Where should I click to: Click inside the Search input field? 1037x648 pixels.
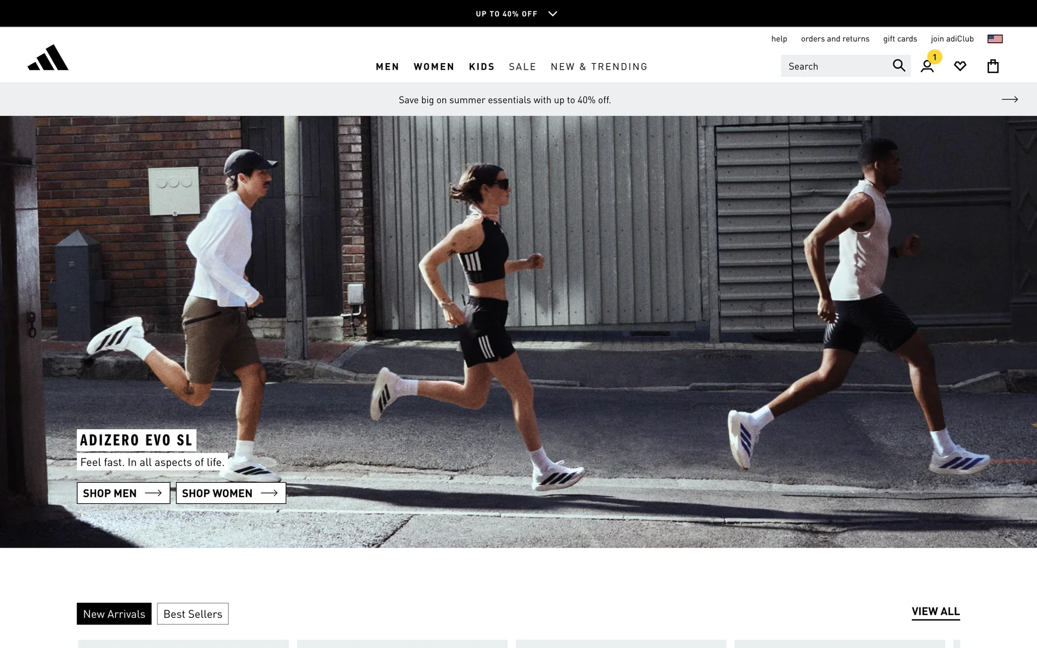click(x=834, y=66)
